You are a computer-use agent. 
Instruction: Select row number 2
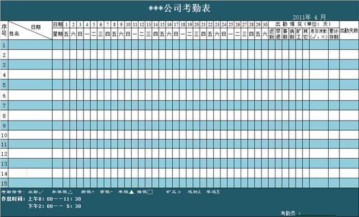pyautogui.click(x=4, y=55)
